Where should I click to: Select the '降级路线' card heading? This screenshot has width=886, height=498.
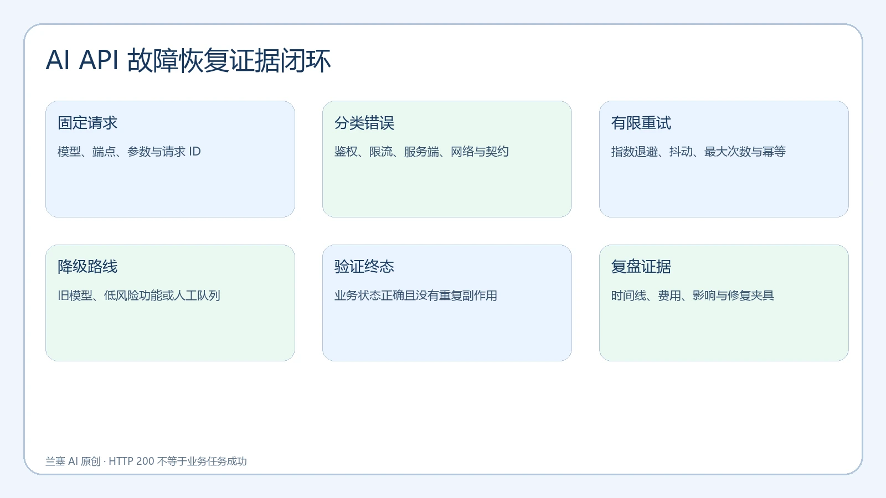(x=87, y=267)
